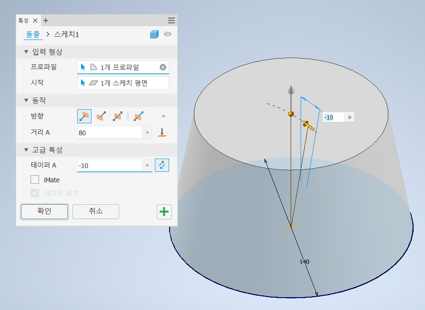The width and height of the screenshot is (425, 310).
Task: Collapse the 입력 형상 section
Action: coord(26,52)
